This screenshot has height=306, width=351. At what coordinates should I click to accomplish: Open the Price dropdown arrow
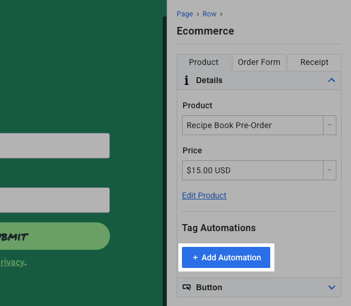pos(330,170)
